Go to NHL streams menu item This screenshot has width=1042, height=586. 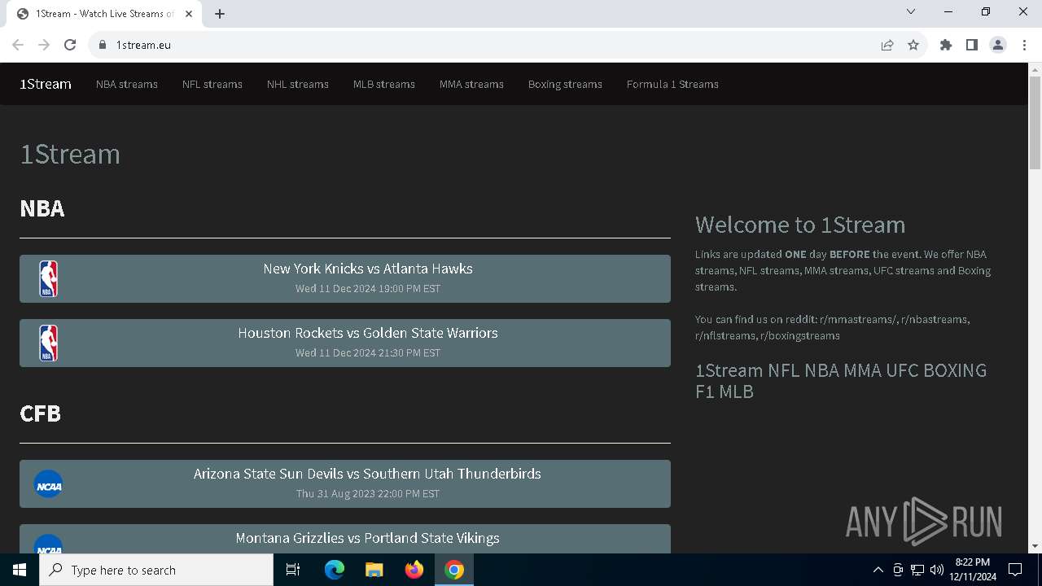[298, 84]
